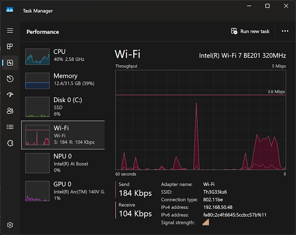Viewport: 296px width, 235px height.
Task: Click the 5 Mbps scale label
Action: (x=279, y=66)
